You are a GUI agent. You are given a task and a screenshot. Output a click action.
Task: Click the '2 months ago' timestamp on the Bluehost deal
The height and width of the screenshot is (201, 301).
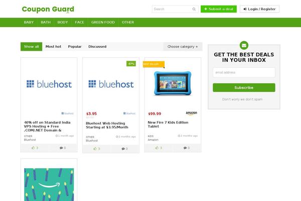click(x=126, y=137)
